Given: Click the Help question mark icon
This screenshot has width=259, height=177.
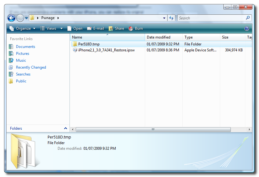Looking at the screenshot, I should 247,29.
